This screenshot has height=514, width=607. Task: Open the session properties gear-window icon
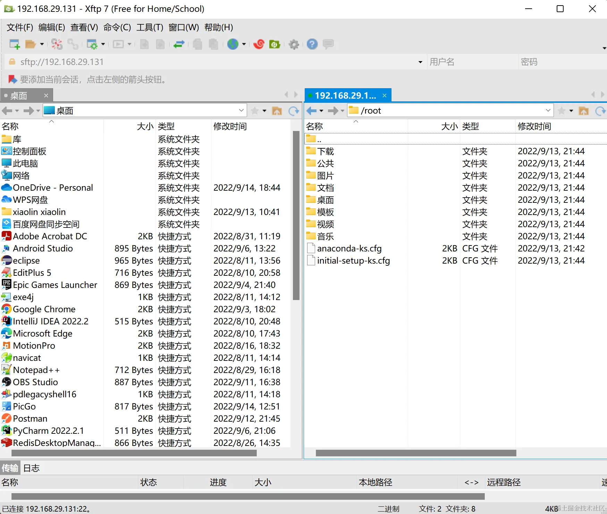click(92, 44)
